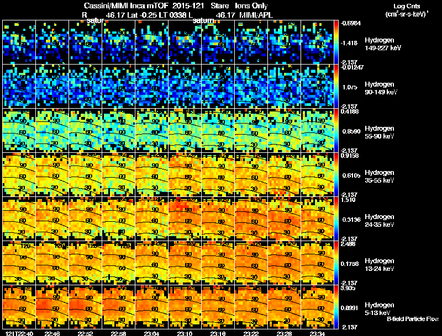Open the 5-13 keV image panel at 23:22
Image resolution: width=442 pixels, height=336 pixels.
251,307
